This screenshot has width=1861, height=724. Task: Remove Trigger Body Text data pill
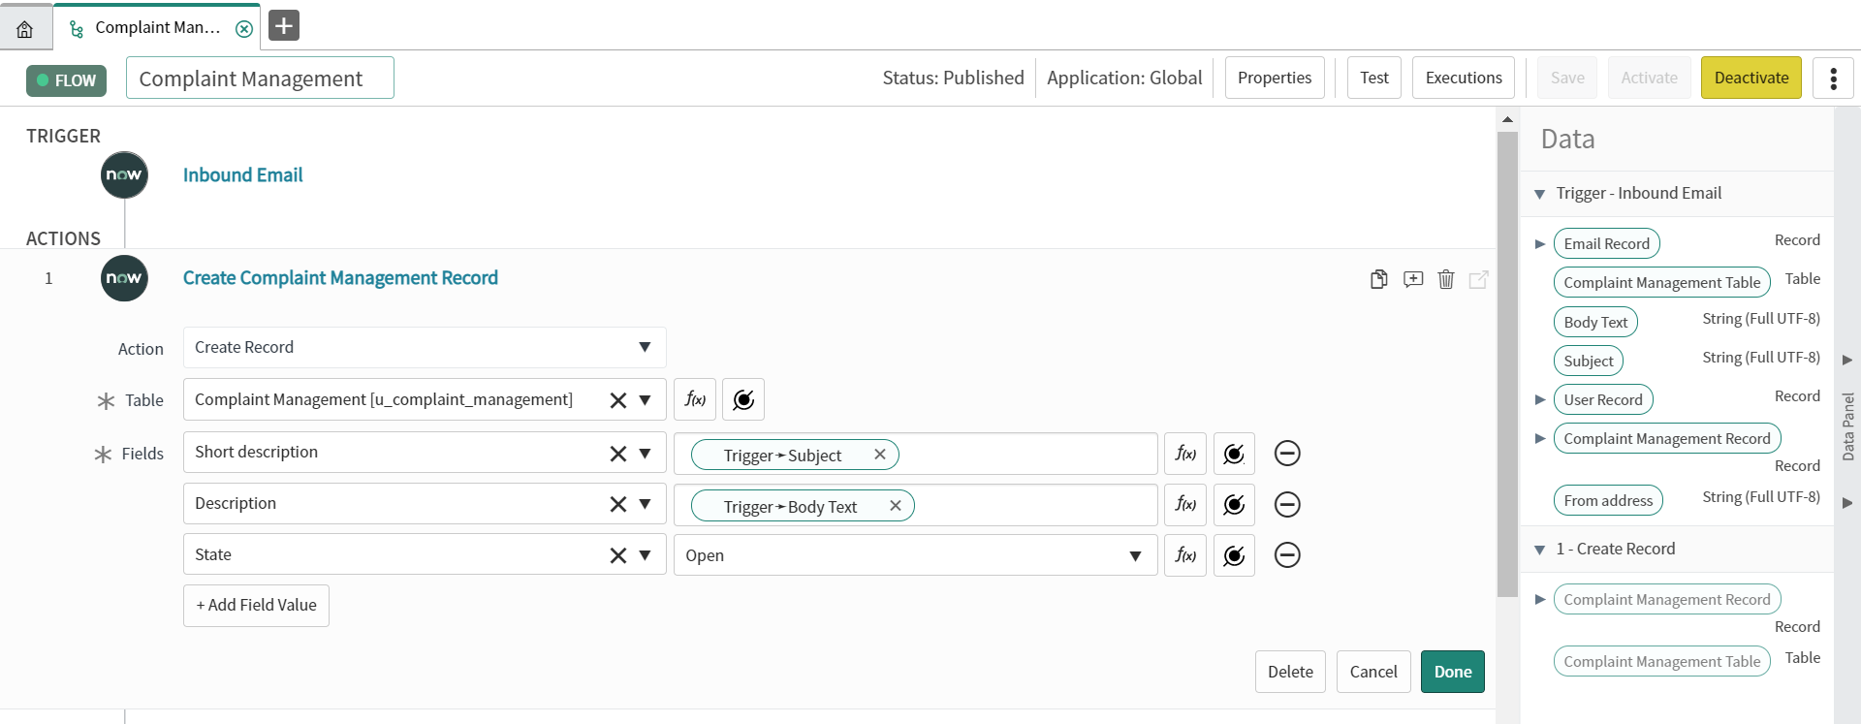point(896,505)
